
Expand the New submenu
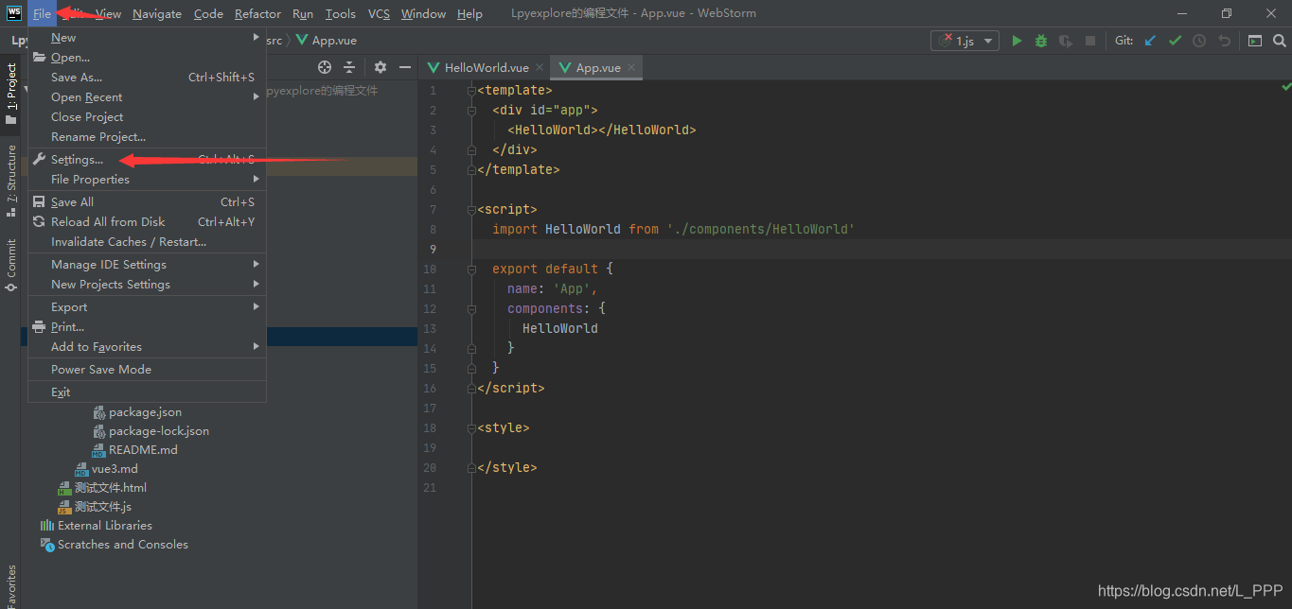click(147, 38)
